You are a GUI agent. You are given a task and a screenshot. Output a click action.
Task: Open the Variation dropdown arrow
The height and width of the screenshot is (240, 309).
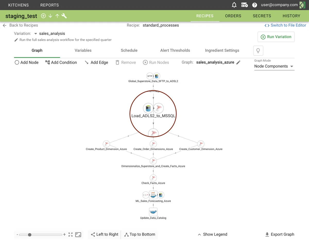pyautogui.click(x=36, y=33)
